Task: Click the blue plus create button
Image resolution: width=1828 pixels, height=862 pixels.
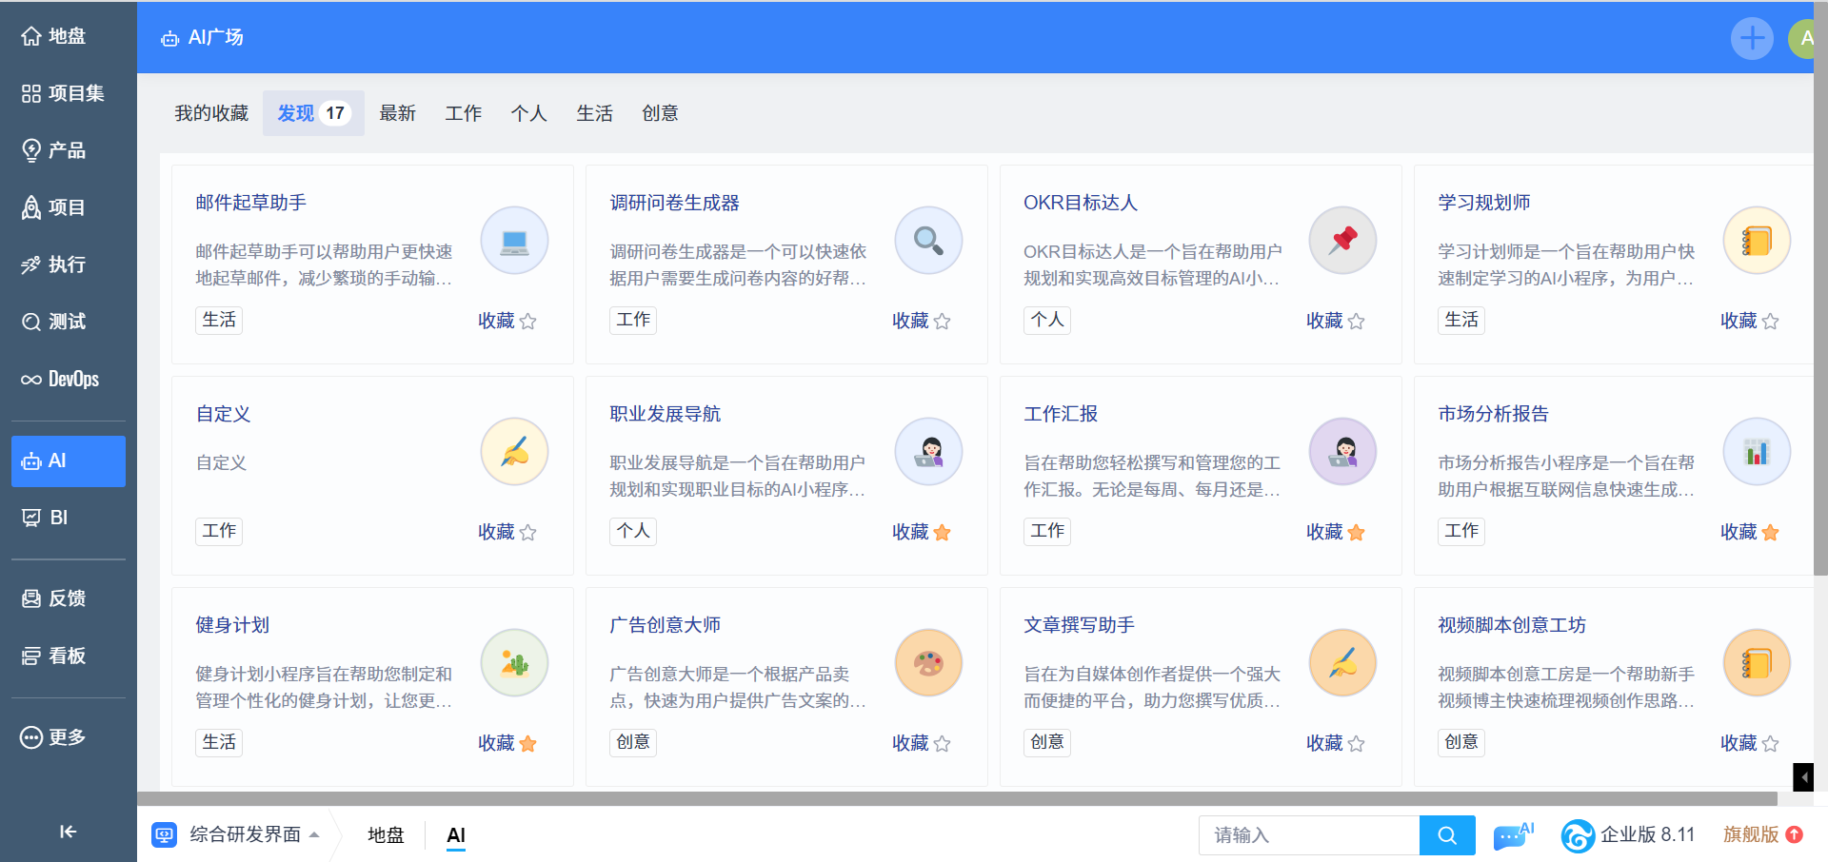Action: click(x=1751, y=39)
